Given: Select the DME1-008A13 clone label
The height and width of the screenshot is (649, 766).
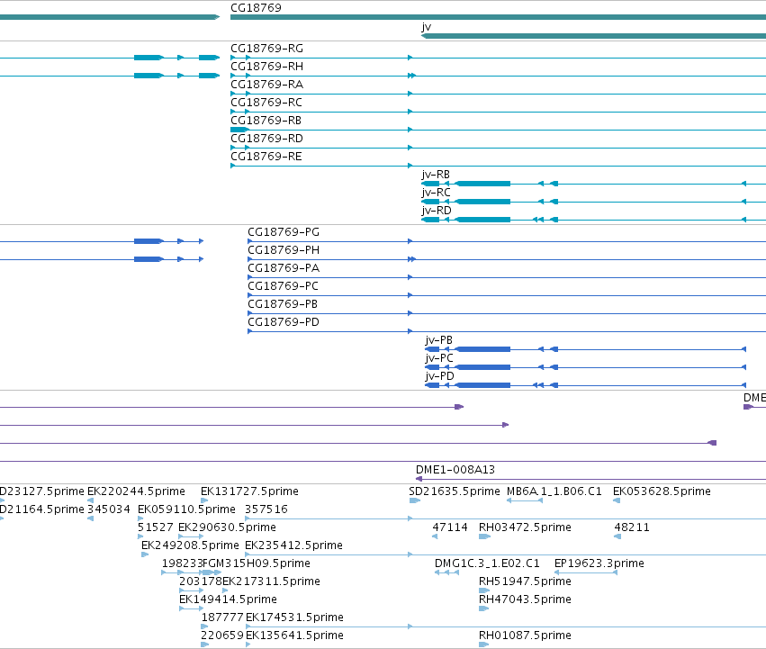Looking at the screenshot, I should click(x=455, y=470).
